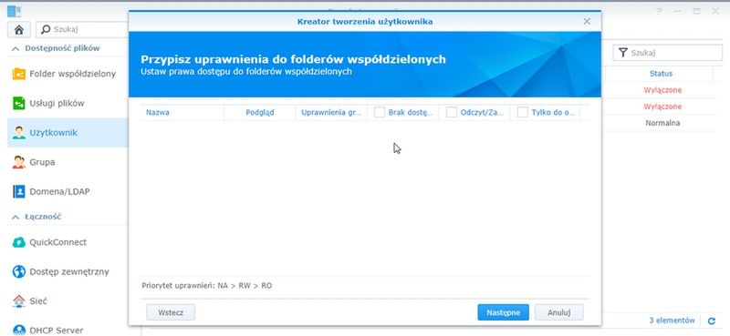Screen dimensions: 730x336
Task: Click the Status column header in user list
Action: [661, 74]
